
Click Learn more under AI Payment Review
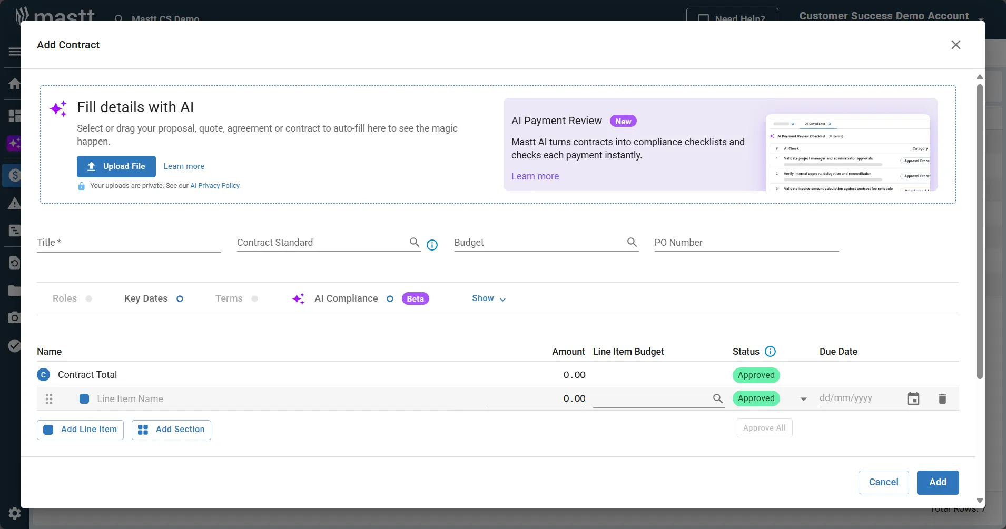535,176
